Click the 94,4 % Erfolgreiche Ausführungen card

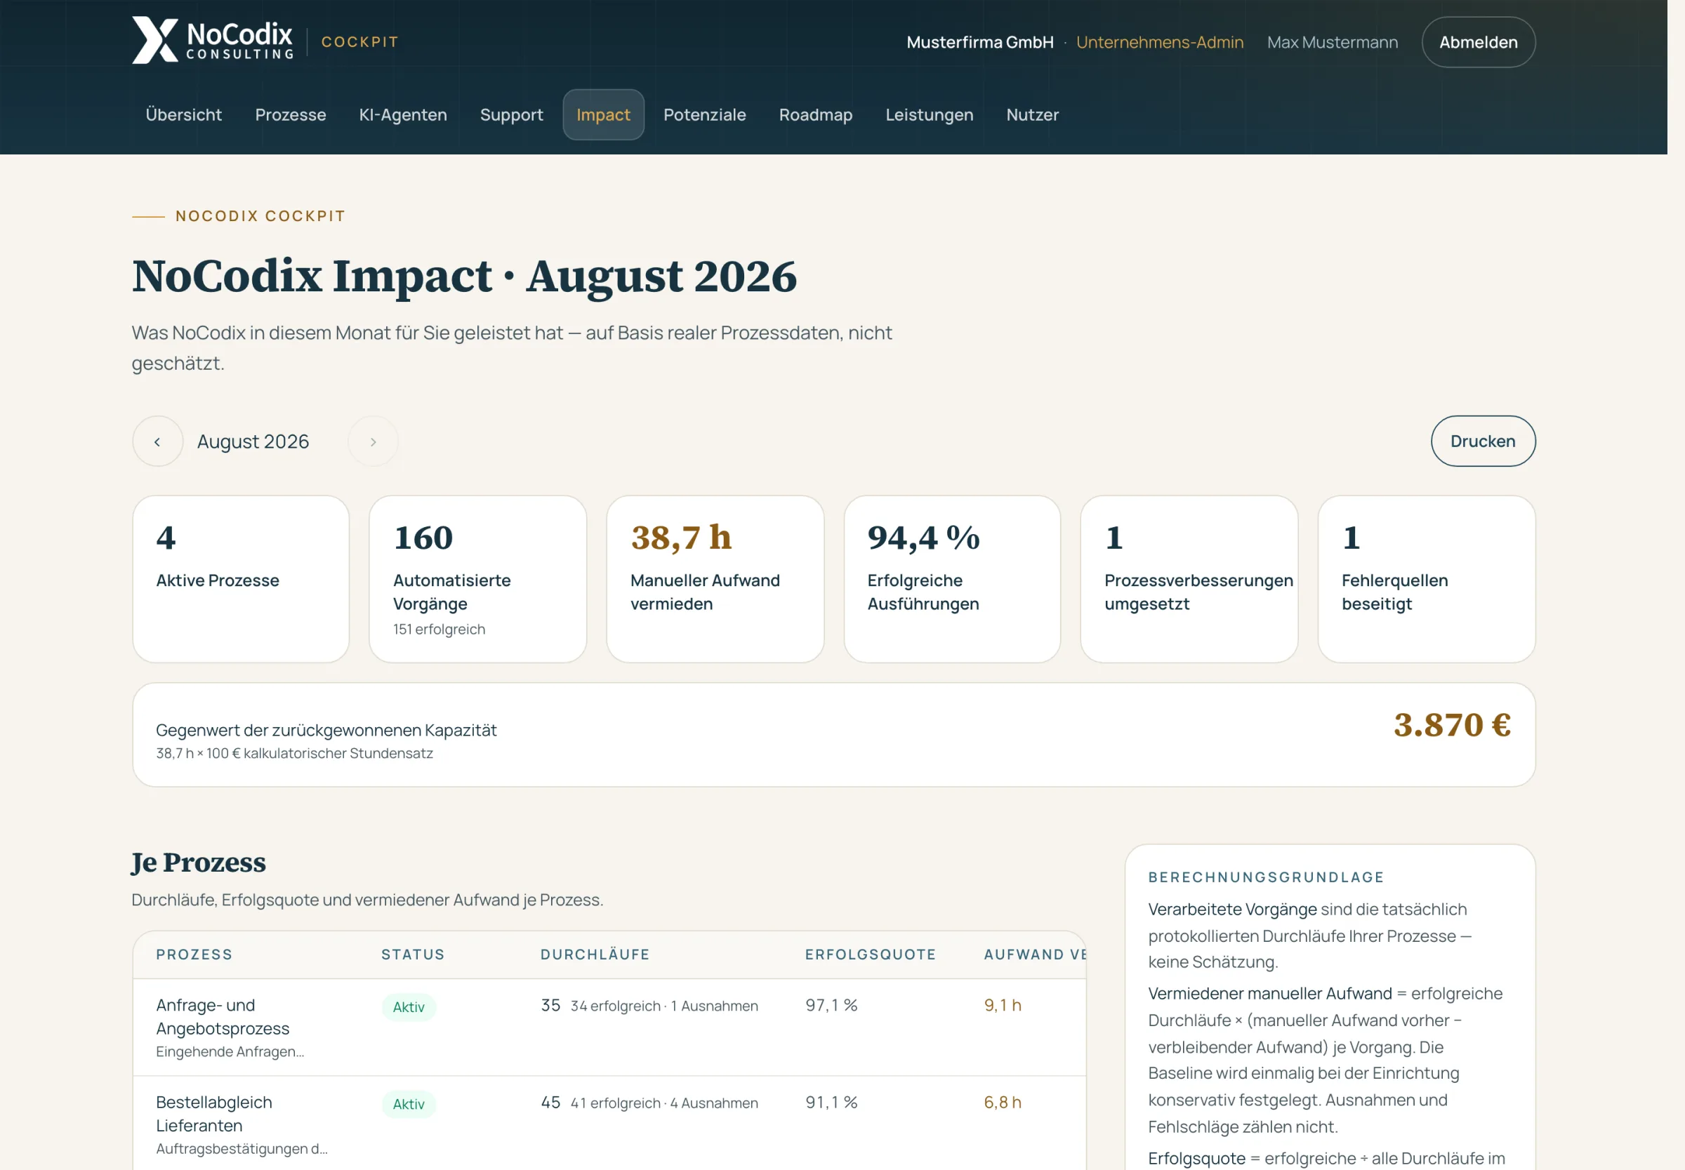(952, 579)
